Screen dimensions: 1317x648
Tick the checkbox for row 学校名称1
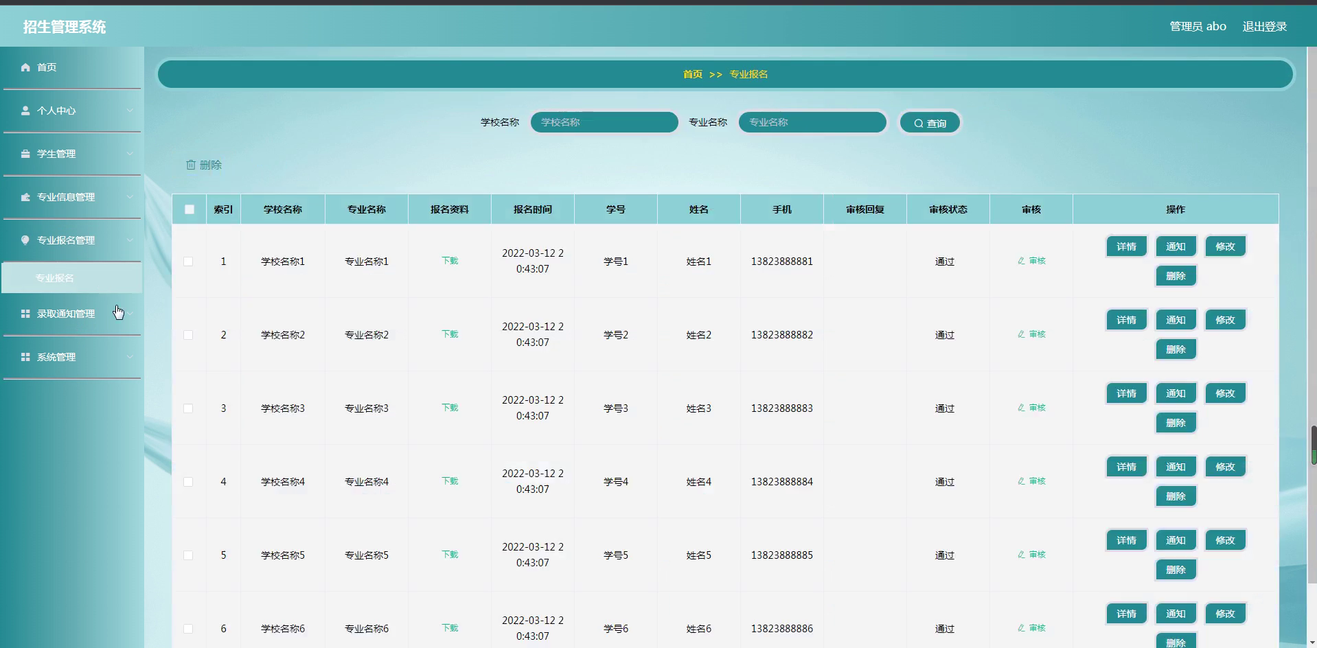pyautogui.click(x=188, y=262)
